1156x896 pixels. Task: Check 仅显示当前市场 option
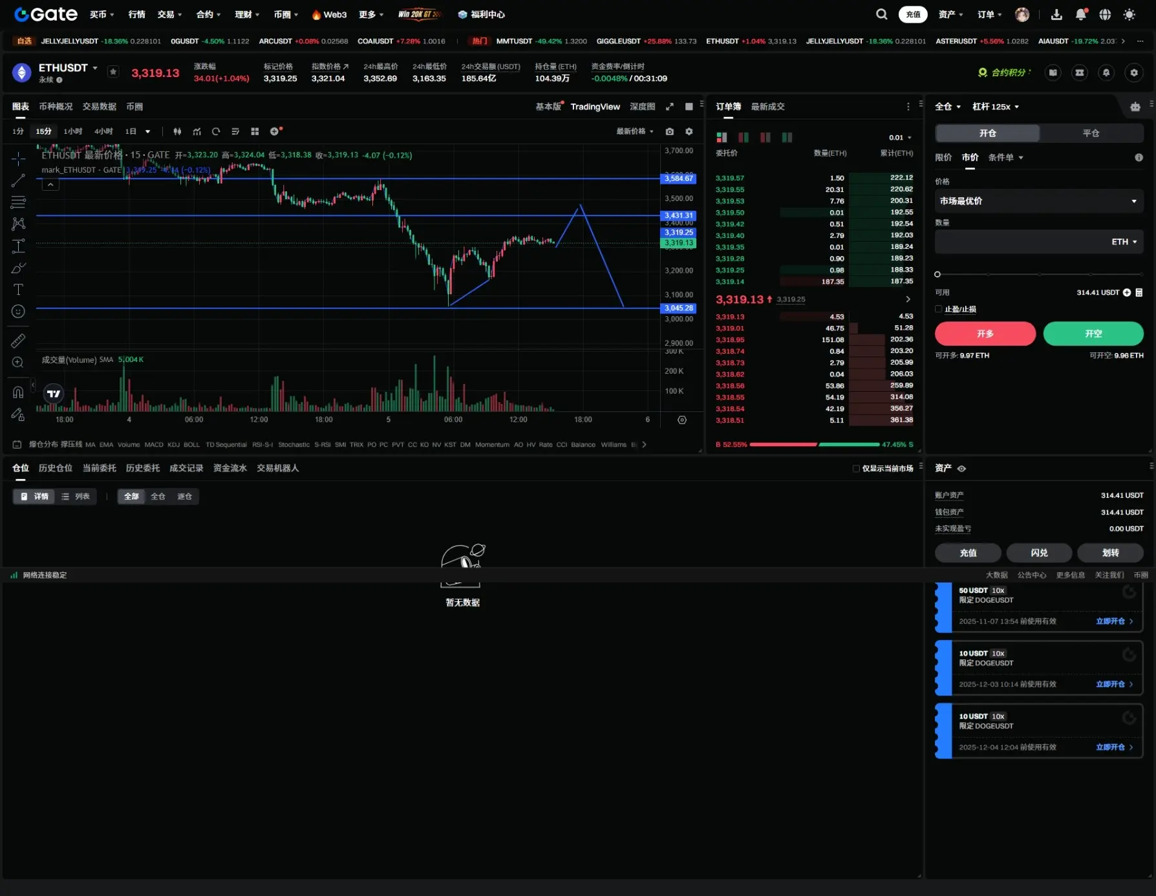point(856,469)
